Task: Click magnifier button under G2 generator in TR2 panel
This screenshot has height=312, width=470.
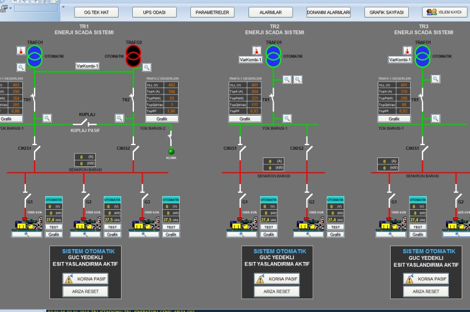Action: [308, 234]
